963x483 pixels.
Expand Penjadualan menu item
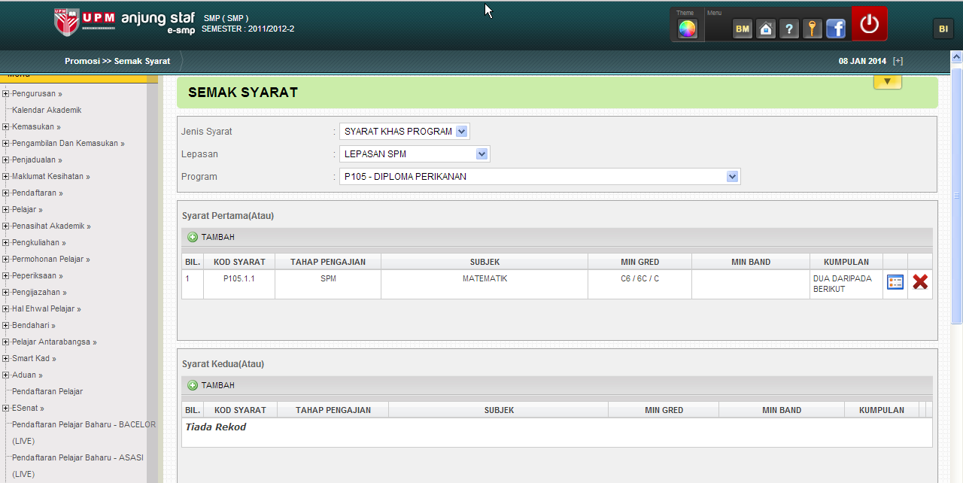coord(37,160)
